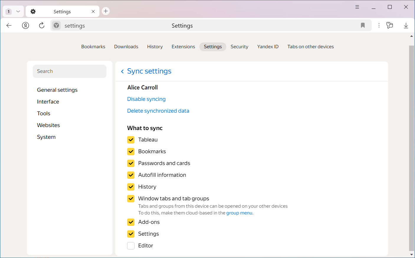The image size is (415, 258).
Task: Uncheck the Passwords and cards checkbox
Action: pos(131,163)
